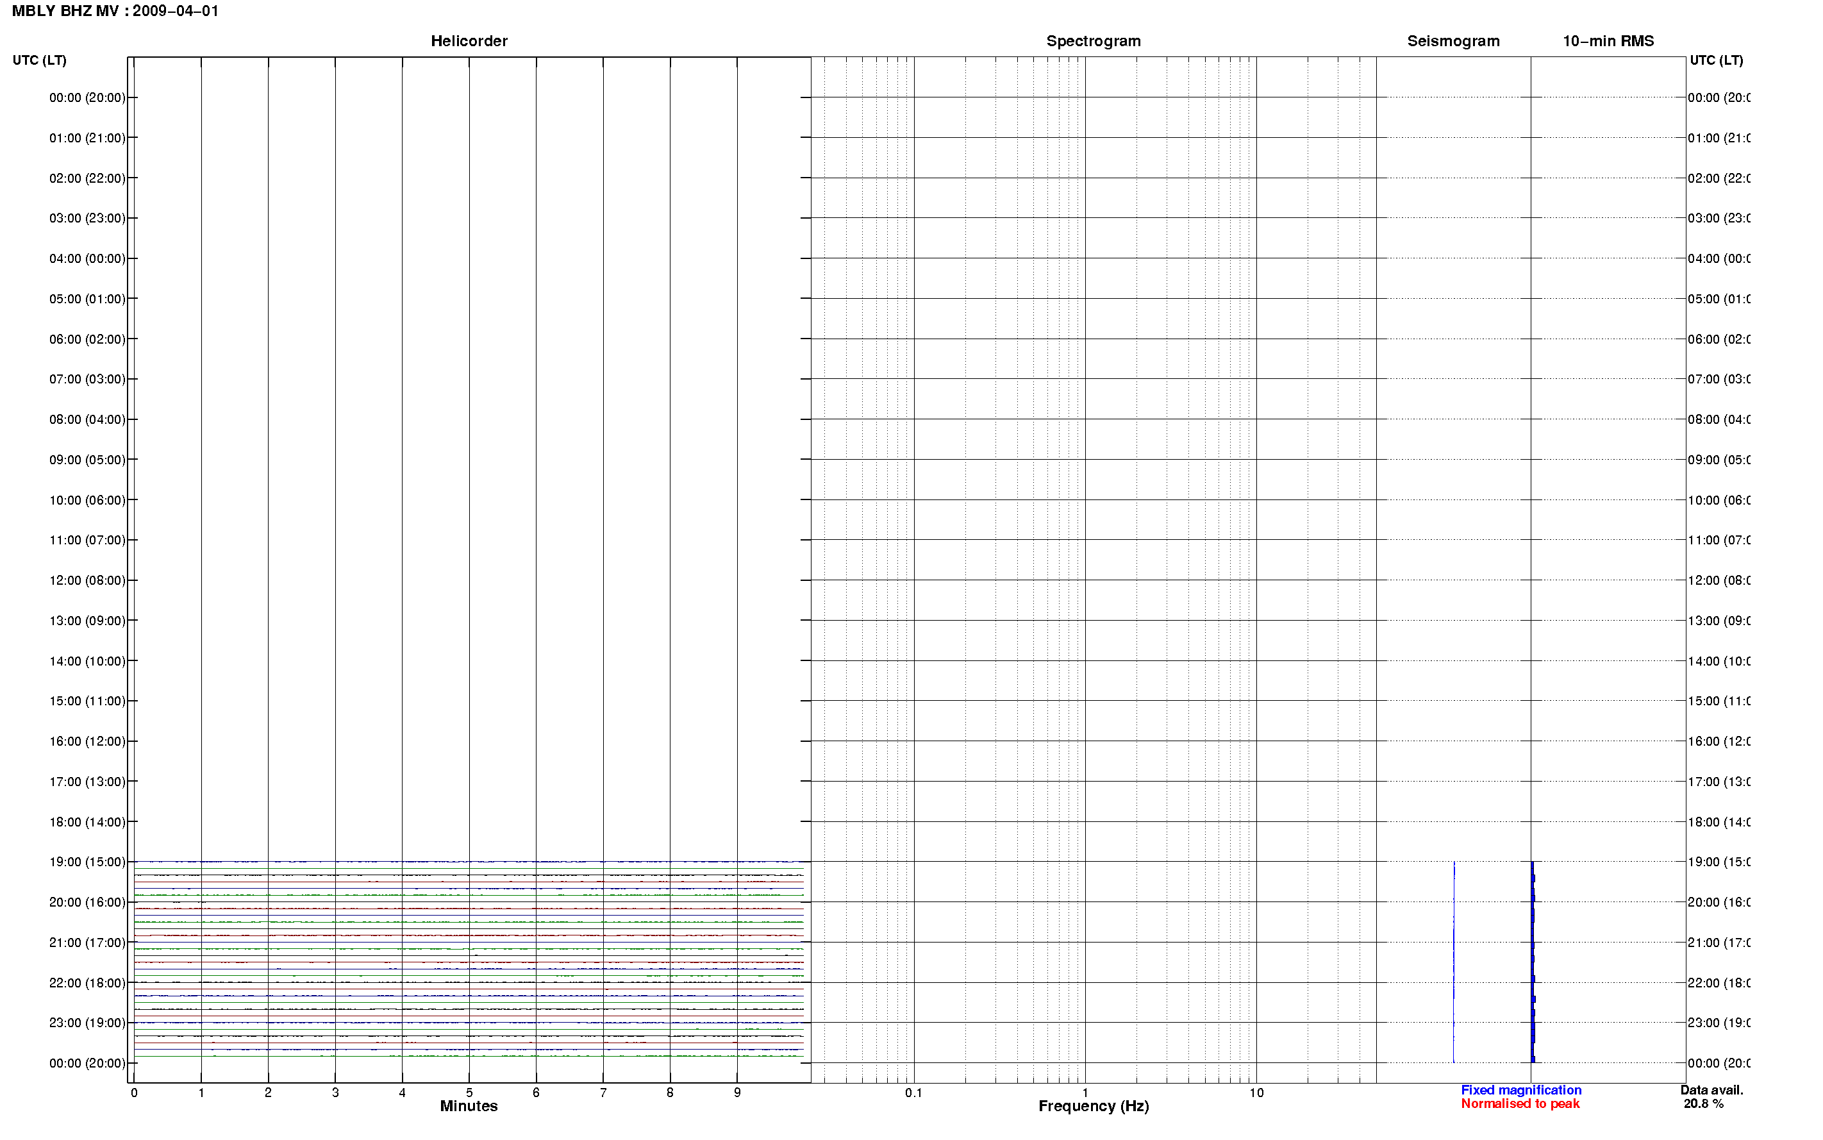Click the 'Frequency (Hz)' x-axis label

pyautogui.click(x=1094, y=1106)
